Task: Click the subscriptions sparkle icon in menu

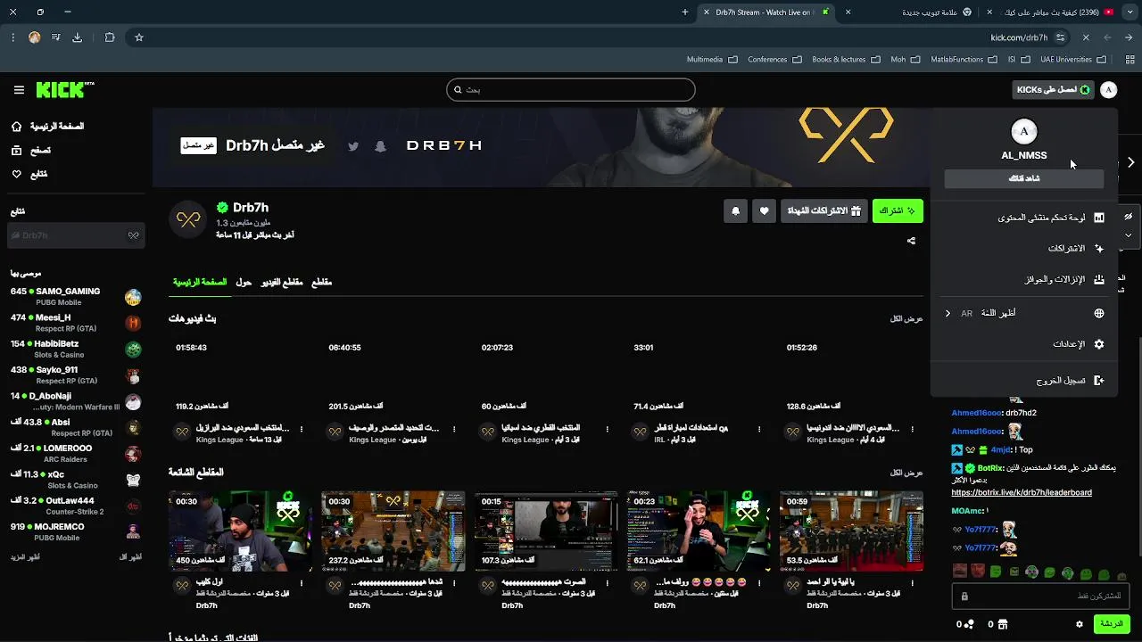Action: (x=1099, y=249)
